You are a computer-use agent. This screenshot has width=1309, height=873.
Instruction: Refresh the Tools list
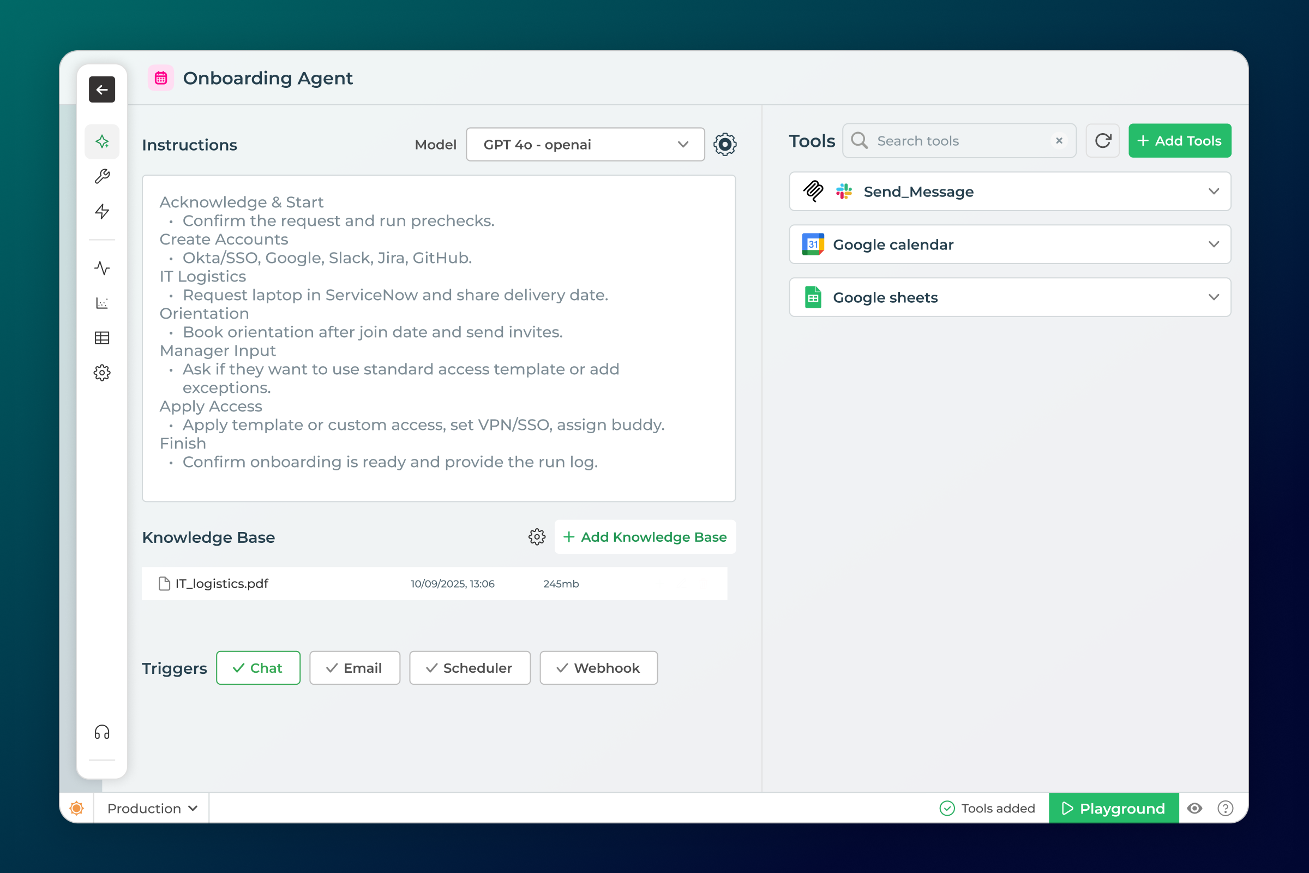[1102, 140]
